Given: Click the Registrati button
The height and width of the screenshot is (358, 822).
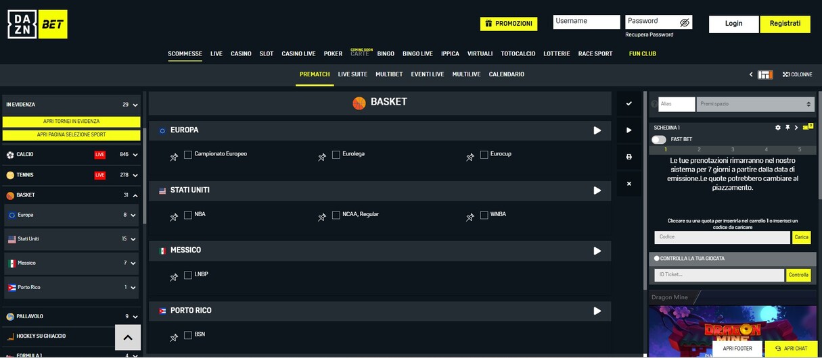Looking at the screenshot, I should (x=785, y=24).
